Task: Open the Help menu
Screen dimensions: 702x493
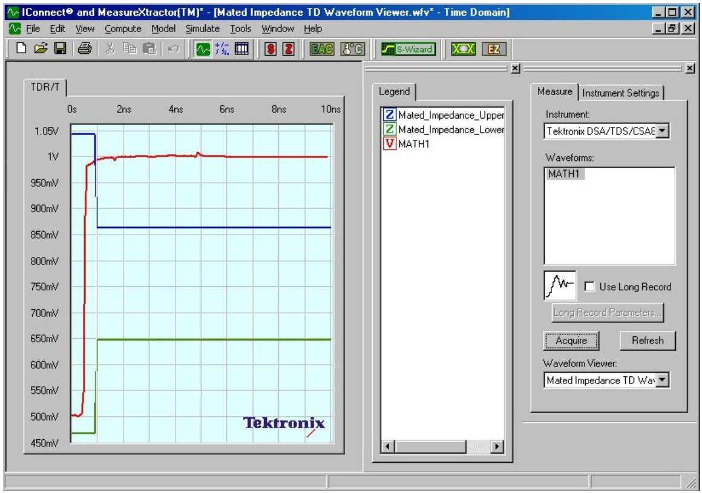Action: (313, 28)
